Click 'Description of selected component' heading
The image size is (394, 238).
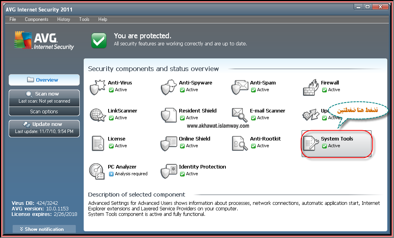tap(137, 195)
